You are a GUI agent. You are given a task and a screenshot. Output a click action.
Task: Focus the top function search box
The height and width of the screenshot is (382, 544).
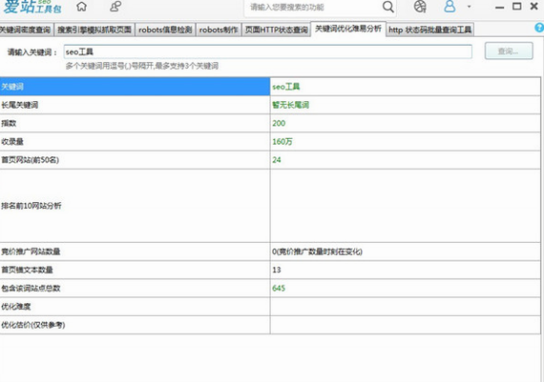tap(313, 7)
